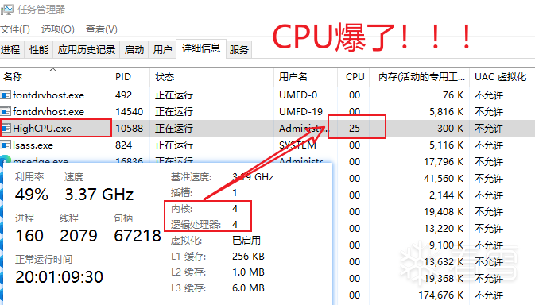Sort by the 用户名 column header
The height and width of the screenshot is (305, 535).
click(x=306, y=77)
